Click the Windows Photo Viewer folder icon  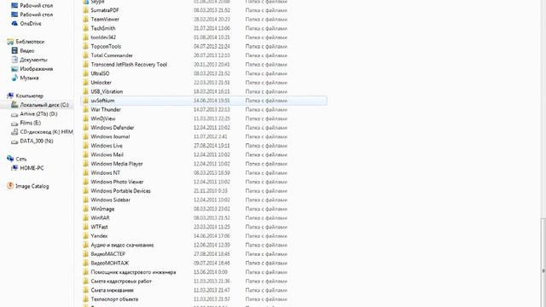(85, 182)
